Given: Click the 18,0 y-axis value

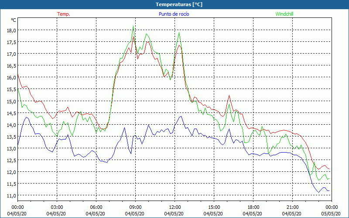Looking at the screenshot, I should click(11, 30).
